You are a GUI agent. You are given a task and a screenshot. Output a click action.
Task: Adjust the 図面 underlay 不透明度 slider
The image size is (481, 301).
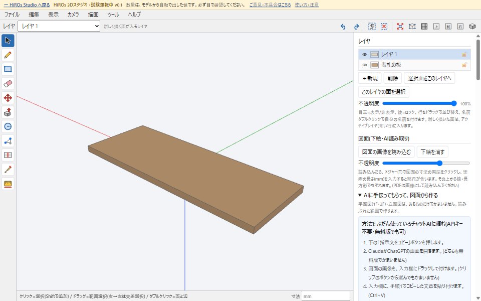[426, 163]
